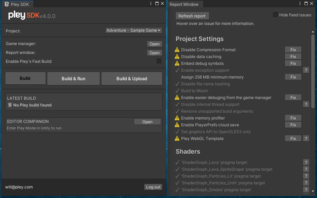Fix Enable PlayerPrefs cloud save
317x198 pixels.
point(293,125)
